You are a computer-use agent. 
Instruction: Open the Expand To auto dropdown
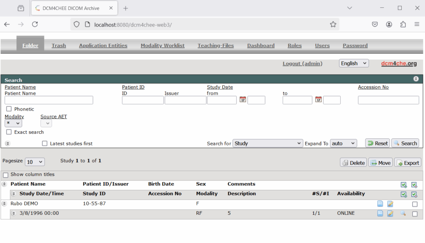click(343, 143)
